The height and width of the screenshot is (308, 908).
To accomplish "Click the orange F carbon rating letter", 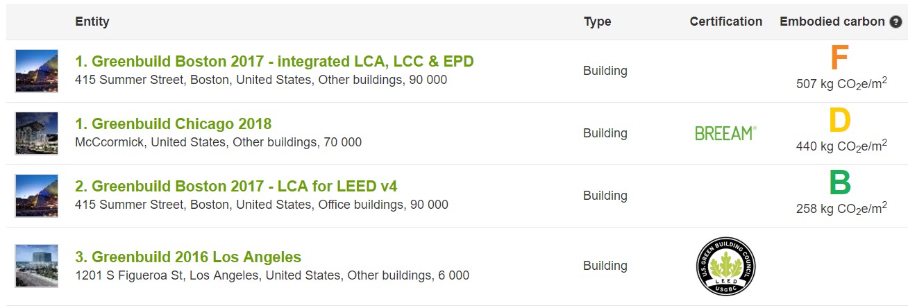I will 840,58.
